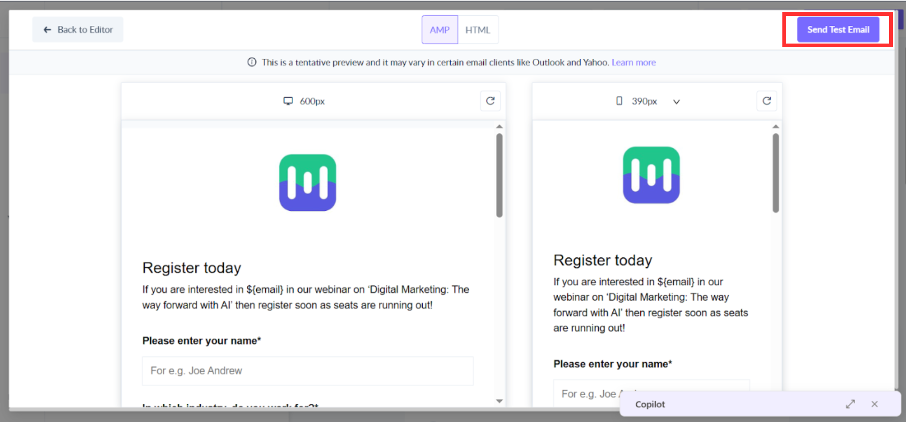Click 'Please enter your name*' label in desktop preview
This screenshot has height=422, width=906.
(x=201, y=340)
